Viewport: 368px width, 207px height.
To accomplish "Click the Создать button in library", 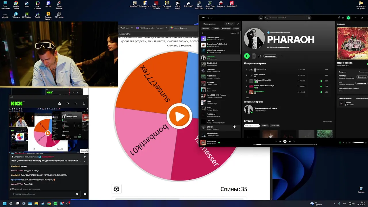I will tap(230, 24).
